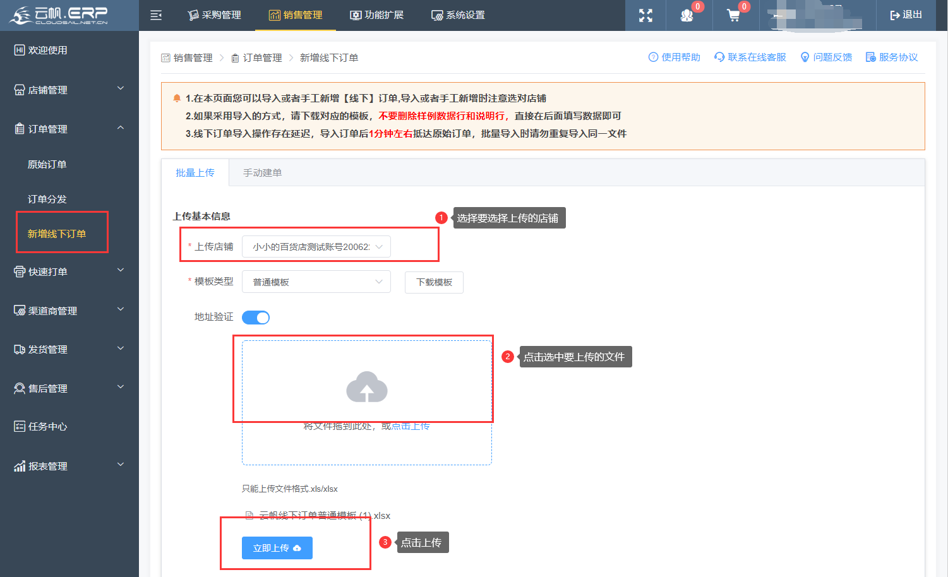Switch to 批量上传 tab
This screenshot has height=577, width=948.
[x=195, y=172]
